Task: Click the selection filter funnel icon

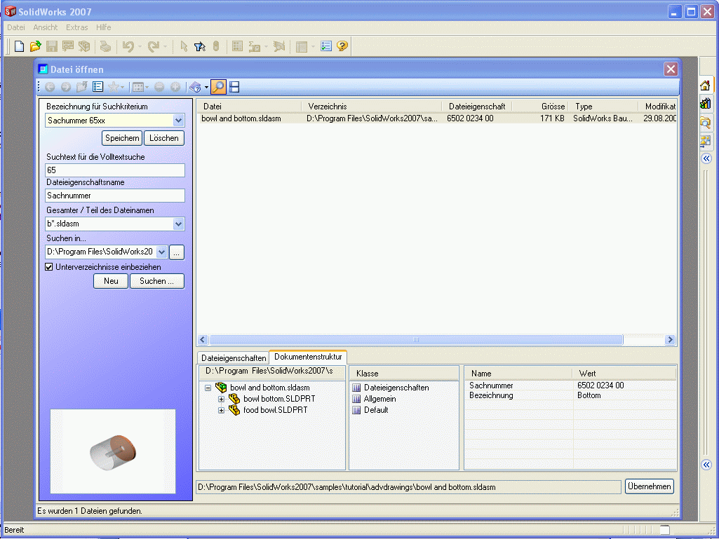Action: (199, 46)
